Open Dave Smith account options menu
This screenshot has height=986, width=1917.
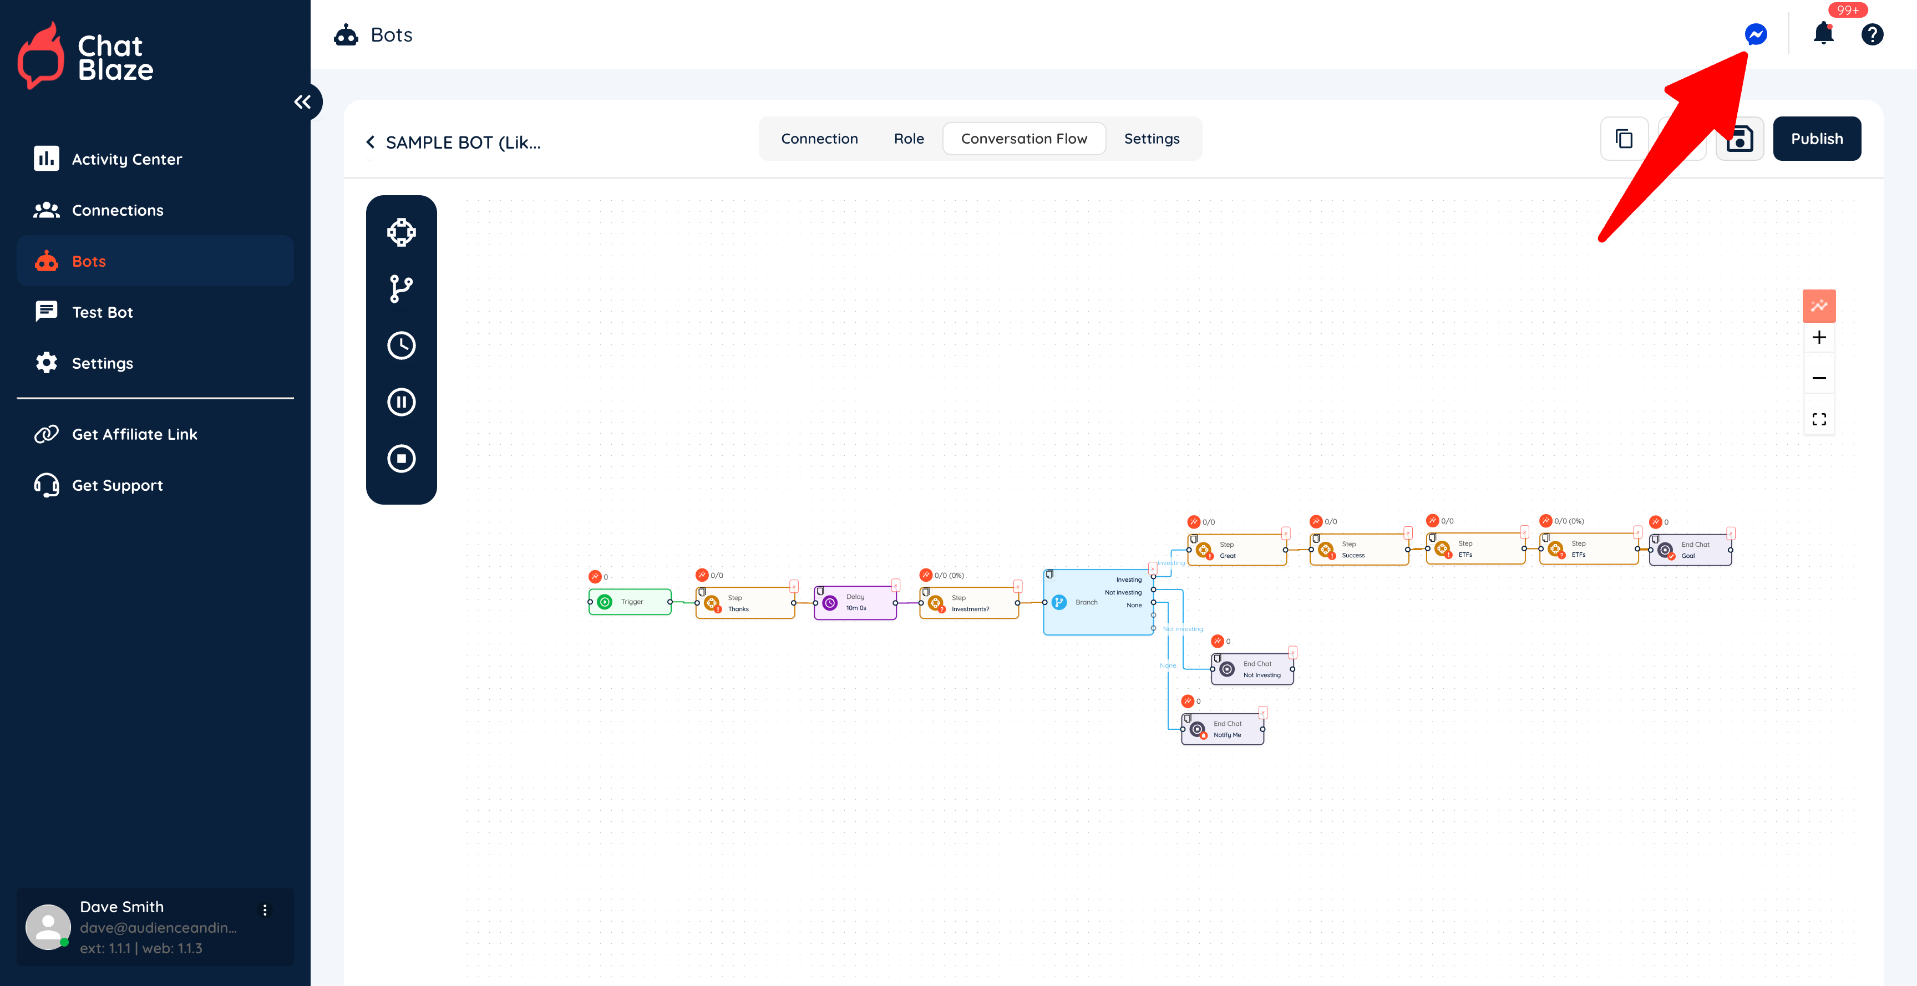pos(265,909)
